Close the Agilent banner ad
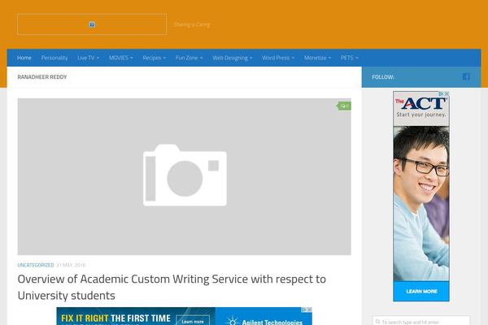Image resolution: width=488 pixels, height=325 pixels. pyautogui.click(x=310, y=310)
